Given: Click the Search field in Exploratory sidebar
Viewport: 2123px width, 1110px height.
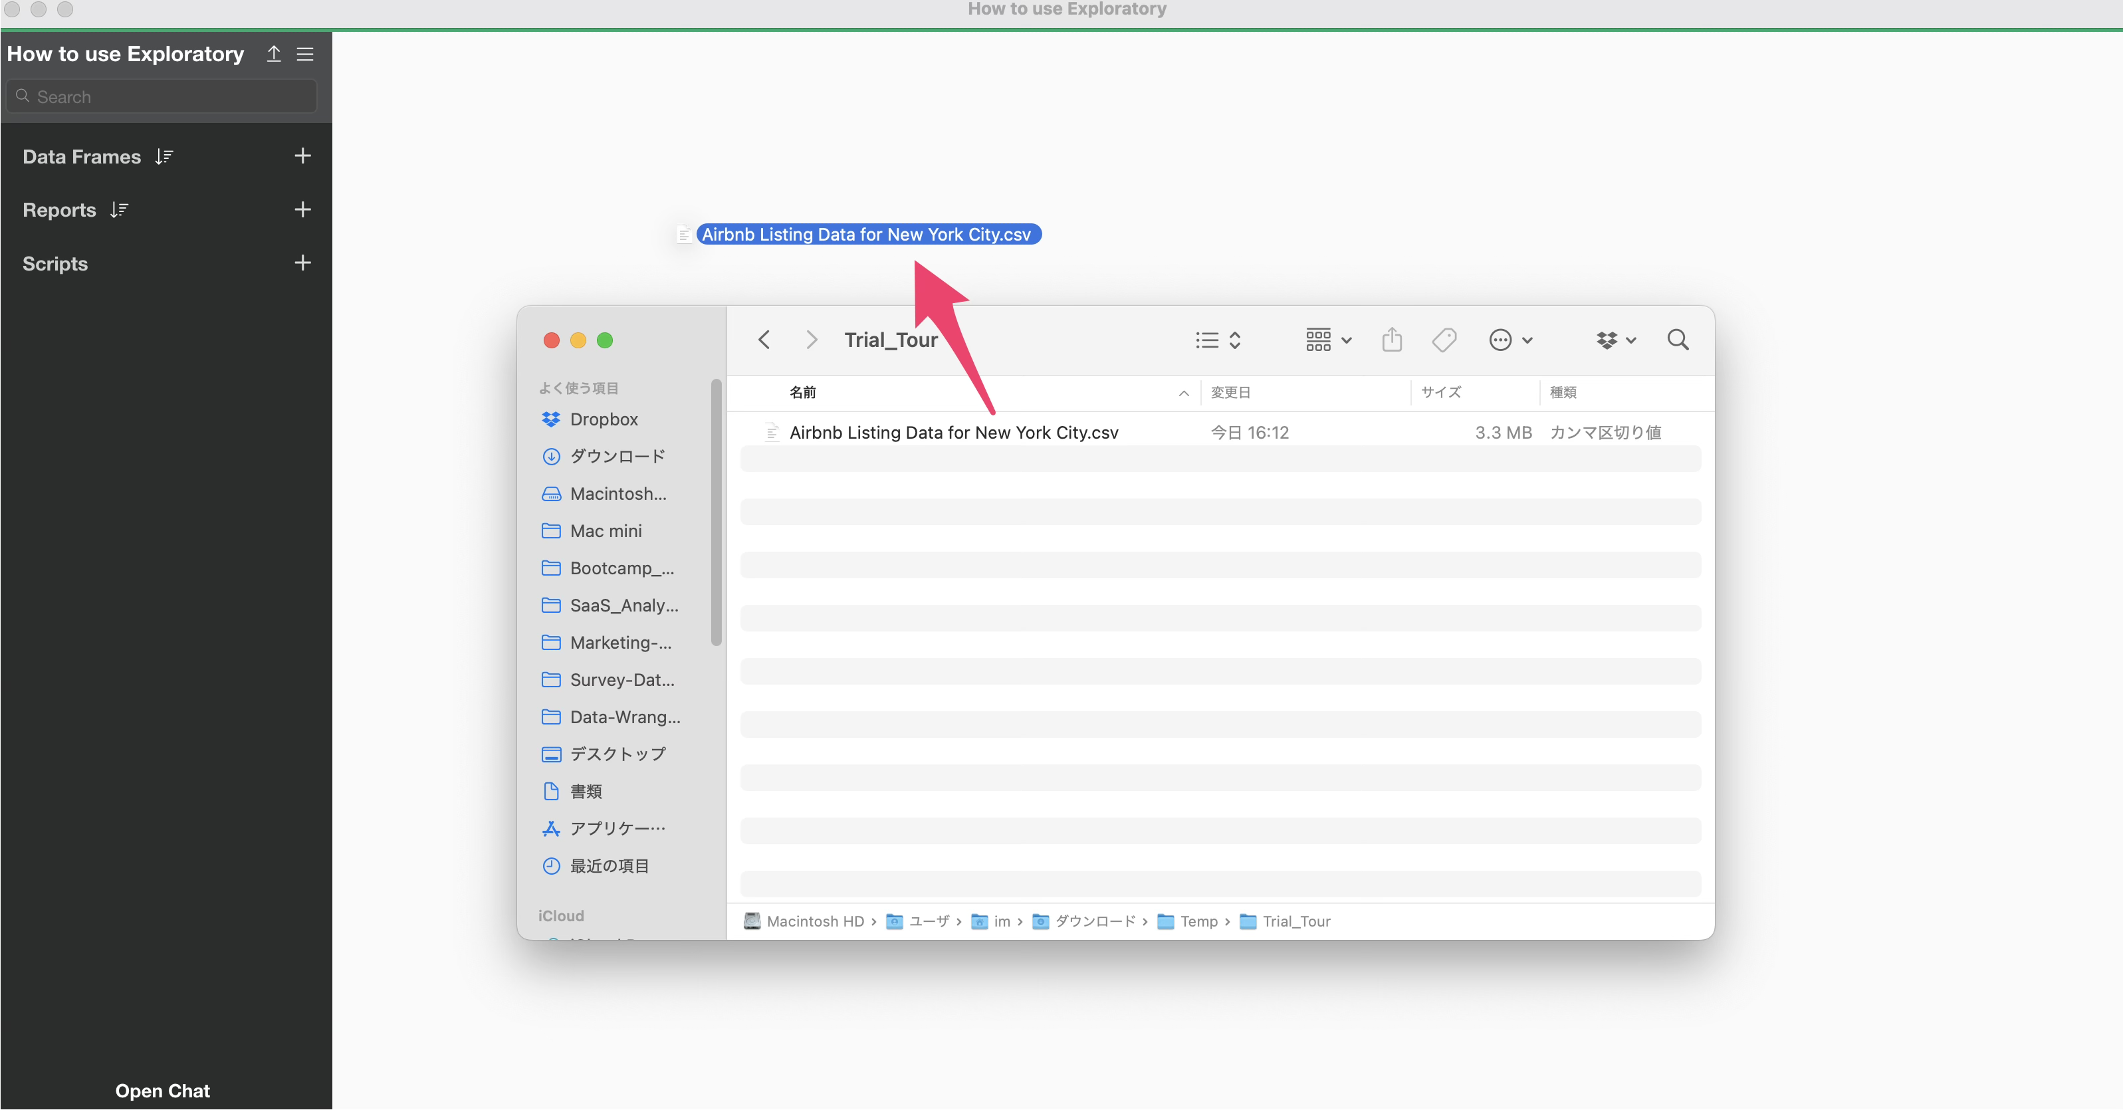Looking at the screenshot, I should click(x=162, y=96).
